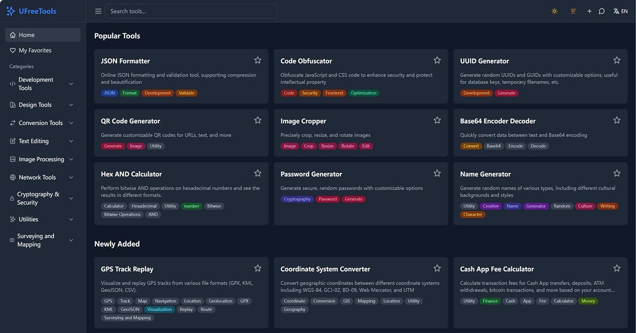Click the Development Tools code icon
The width and height of the screenshot is (636, 333).
click(x=13, y=84)
